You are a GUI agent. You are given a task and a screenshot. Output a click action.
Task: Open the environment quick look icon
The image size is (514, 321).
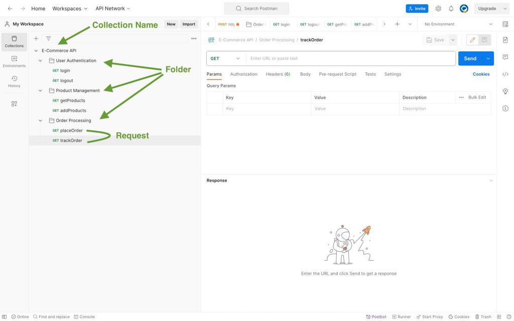pos(505,24)
